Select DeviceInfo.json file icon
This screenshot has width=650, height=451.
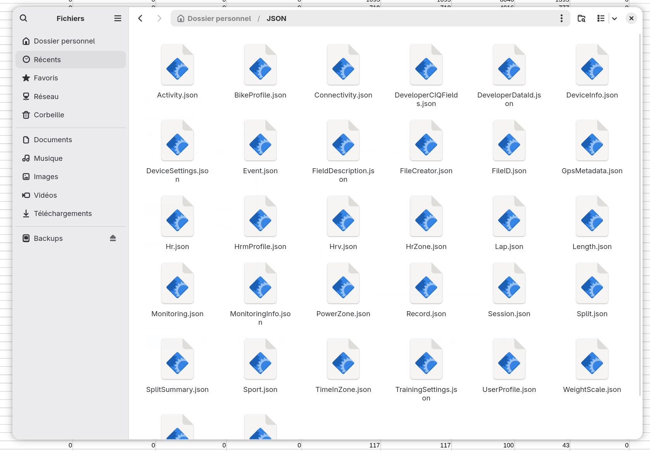point(592,64)
